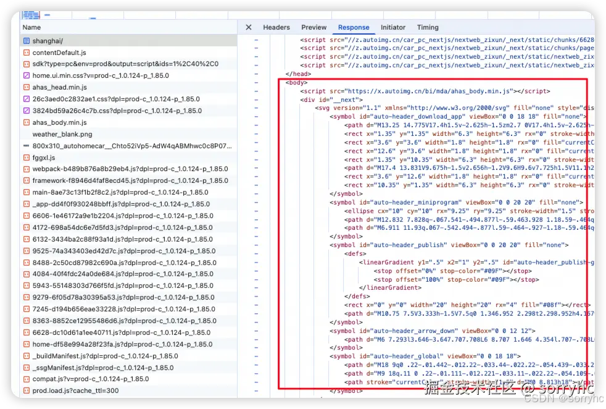Click the Name column header
Viewport: 606px width, 409px height.
(x=129, y=27)
